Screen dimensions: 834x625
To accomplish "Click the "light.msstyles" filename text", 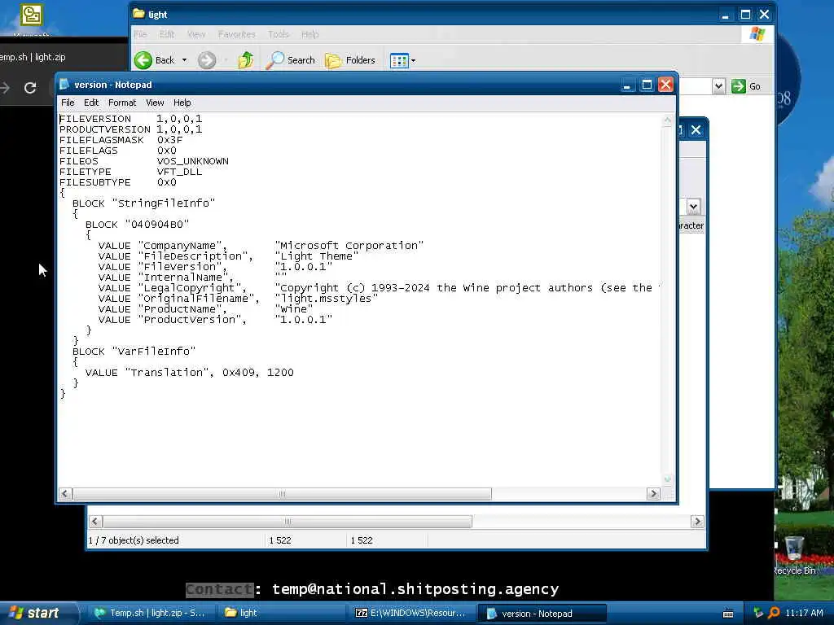I will (x=326, y=299).
